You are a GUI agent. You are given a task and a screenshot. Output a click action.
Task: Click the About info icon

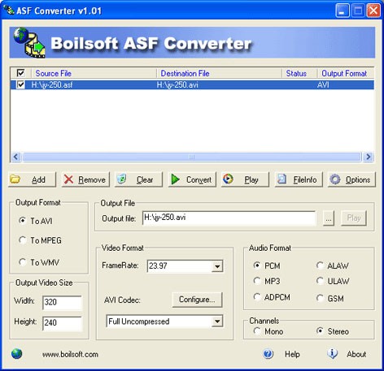[x=332, y=353]
